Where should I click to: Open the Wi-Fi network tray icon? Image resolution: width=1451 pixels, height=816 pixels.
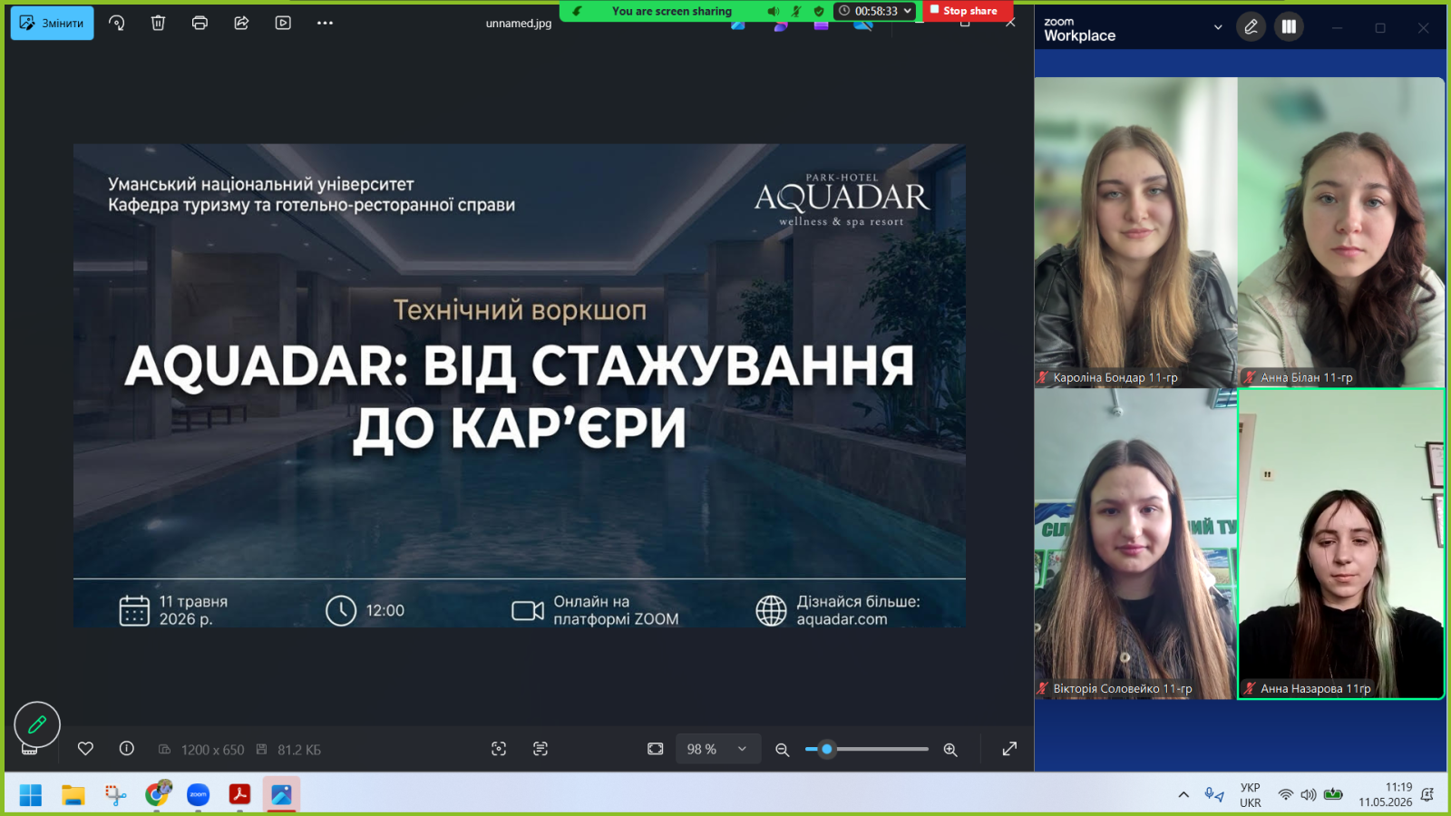tap(1285, 795)
